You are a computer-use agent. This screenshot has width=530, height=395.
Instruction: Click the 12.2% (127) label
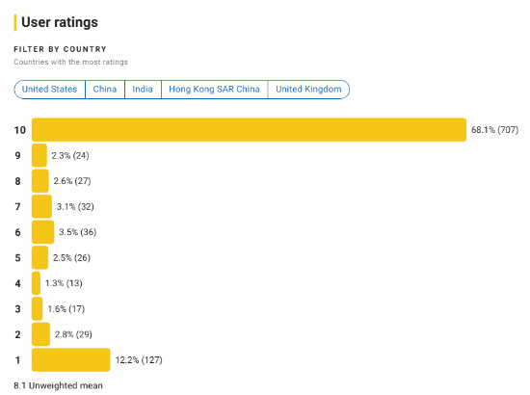[139, 360]
